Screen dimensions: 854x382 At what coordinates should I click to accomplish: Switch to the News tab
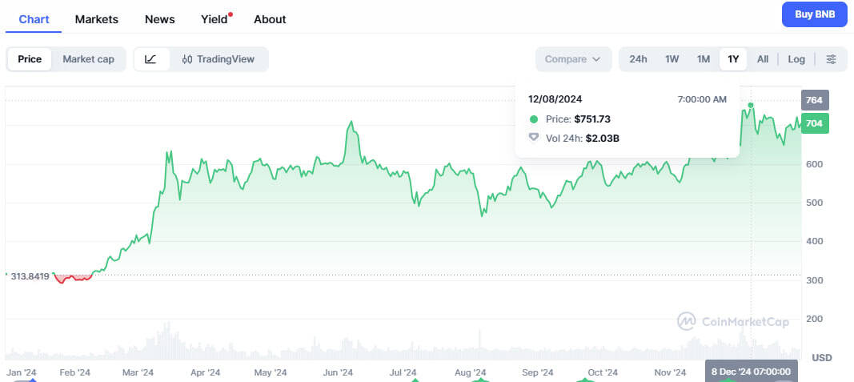(160, 19)
